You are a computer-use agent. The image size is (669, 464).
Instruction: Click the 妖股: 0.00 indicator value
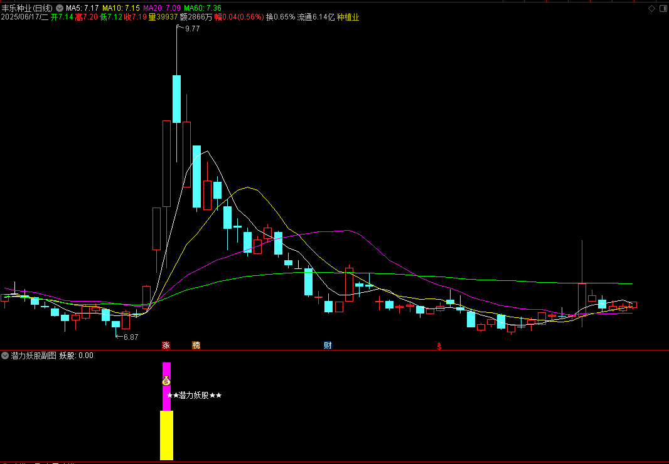tap(76, 356)
